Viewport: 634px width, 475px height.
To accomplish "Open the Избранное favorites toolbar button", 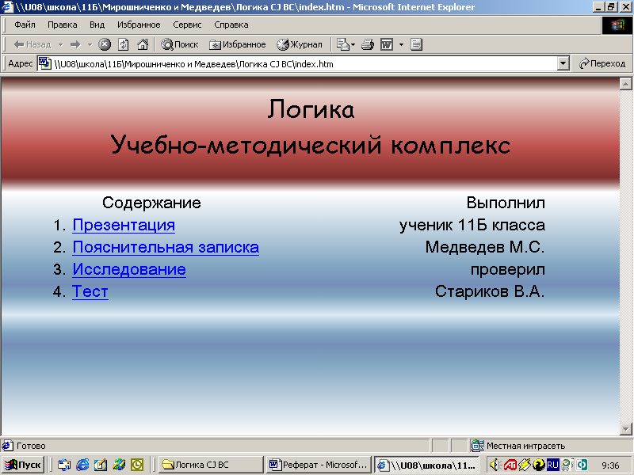I will tap(237, 44).
